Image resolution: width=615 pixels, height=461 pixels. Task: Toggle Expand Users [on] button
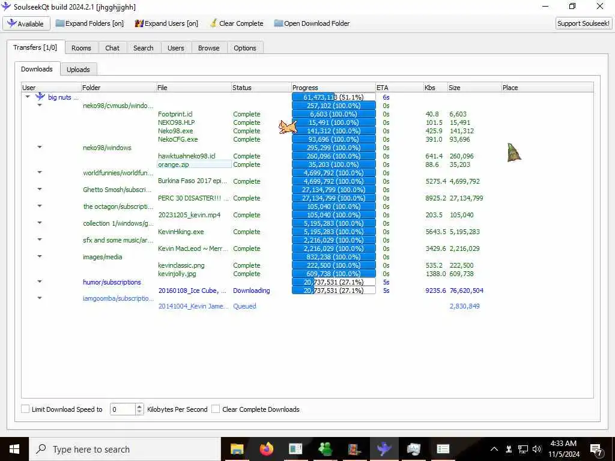coord(166,23)
